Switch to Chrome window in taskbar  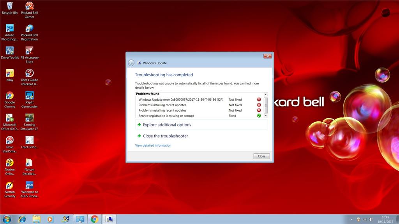[x=95, y=219]
